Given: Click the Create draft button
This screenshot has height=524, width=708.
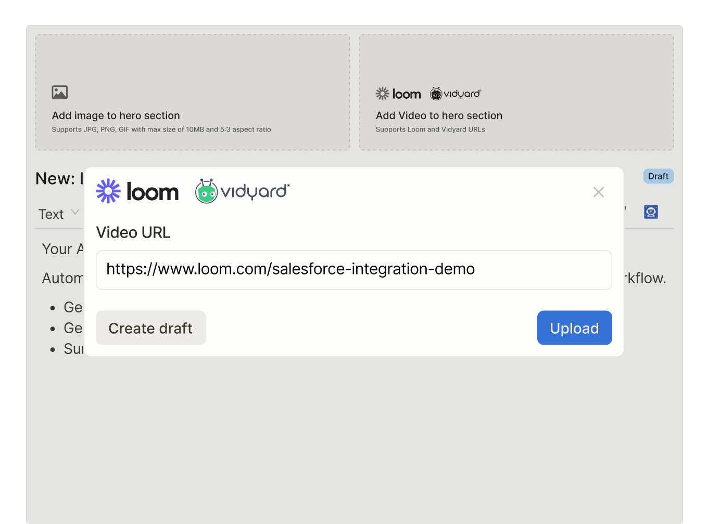Looking at the screenshot, I should pos(151,327).
